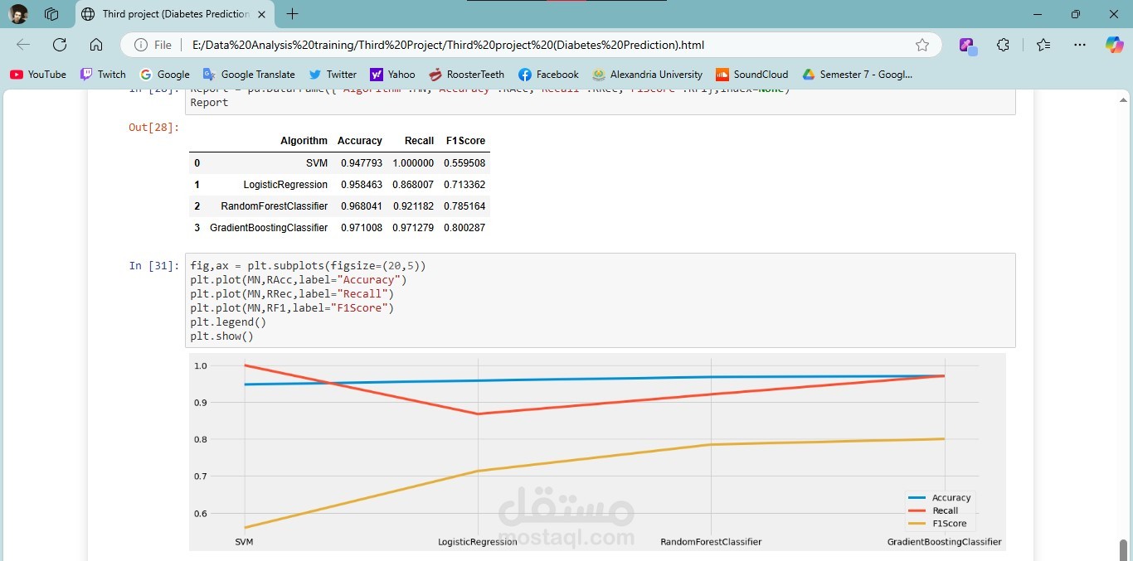The image size is (1133, 561).
Task: Open the Extensions puzzle icon
Action: 1004,45
